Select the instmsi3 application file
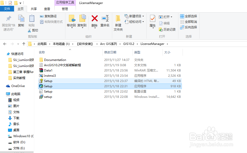 click(110, 76)
